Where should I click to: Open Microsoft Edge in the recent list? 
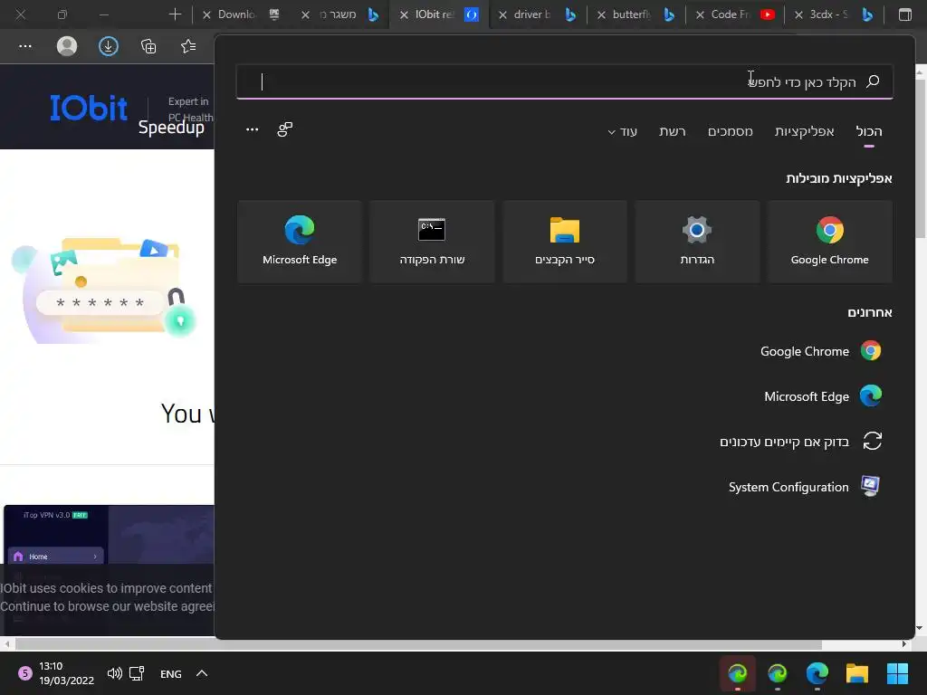pos(823,396)
